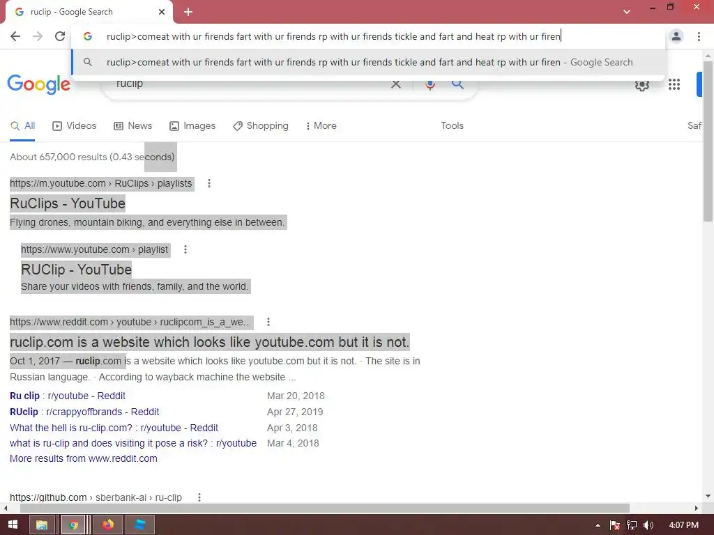714x535 pixels.
Task: Click the vertical scrollbar thumb
Action: 708,141
